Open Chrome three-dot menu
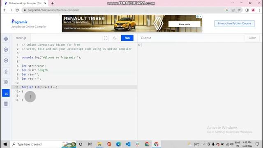Image resolution: width=263 pixels, height=148 pixels. coord(259,10)
